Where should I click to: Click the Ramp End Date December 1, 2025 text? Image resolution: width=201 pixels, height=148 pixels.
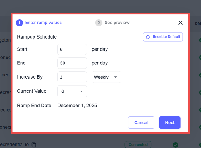77,106
